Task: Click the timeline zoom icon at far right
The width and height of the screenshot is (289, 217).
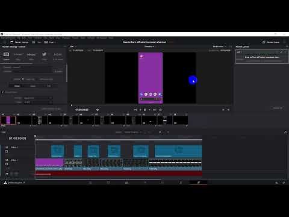Action: coord(285,132)
